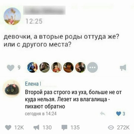Open comment timestamp сегодня в 14:24

coord(41,114)
